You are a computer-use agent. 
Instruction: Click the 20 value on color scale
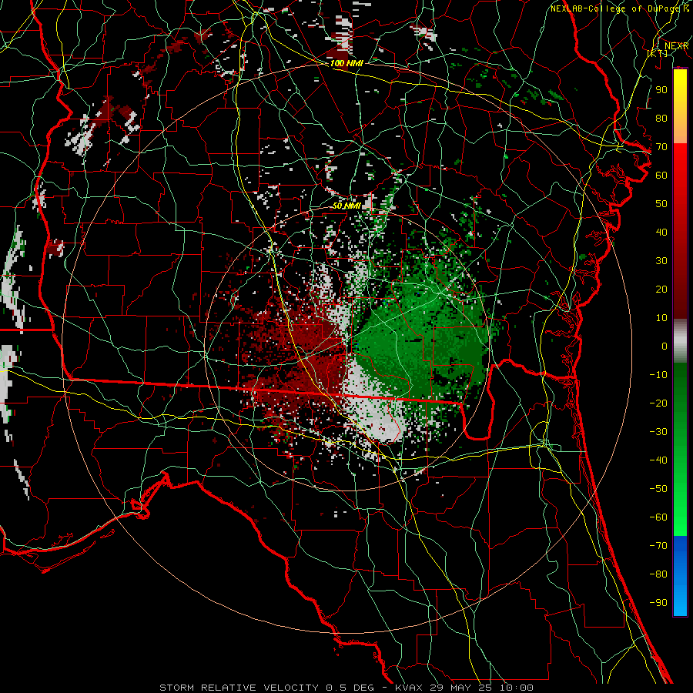pyautogui.click(x=661, y=289)
